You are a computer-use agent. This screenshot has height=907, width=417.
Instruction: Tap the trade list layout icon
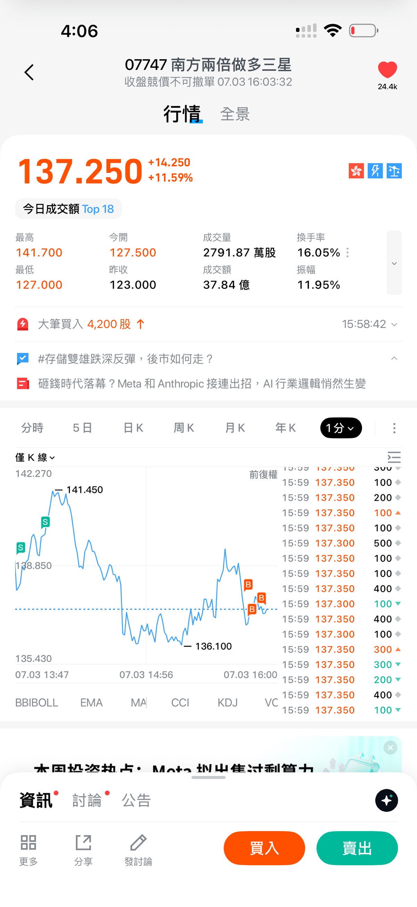pos(394,457)
